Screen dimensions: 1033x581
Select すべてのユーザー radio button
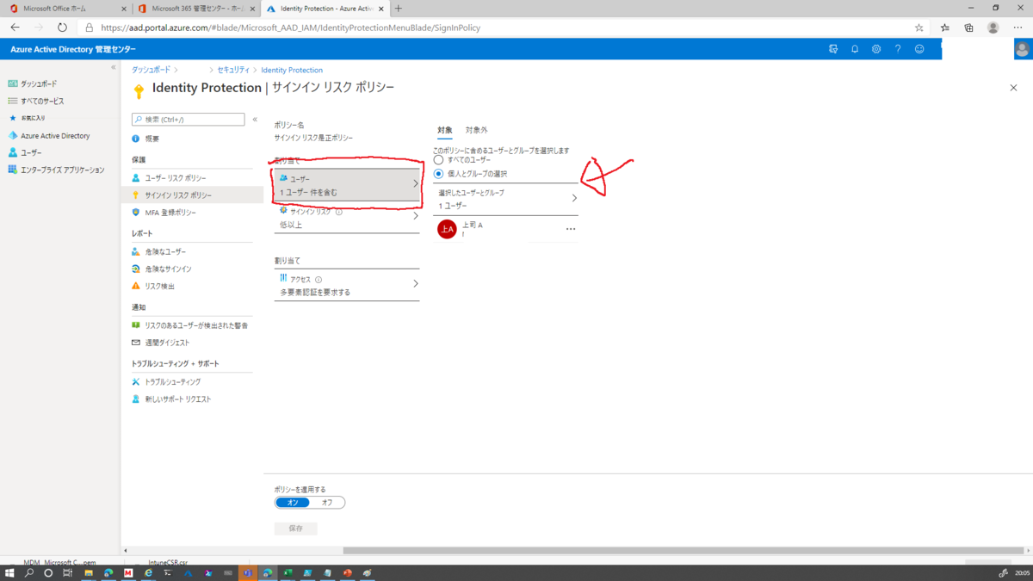[439, 160]
